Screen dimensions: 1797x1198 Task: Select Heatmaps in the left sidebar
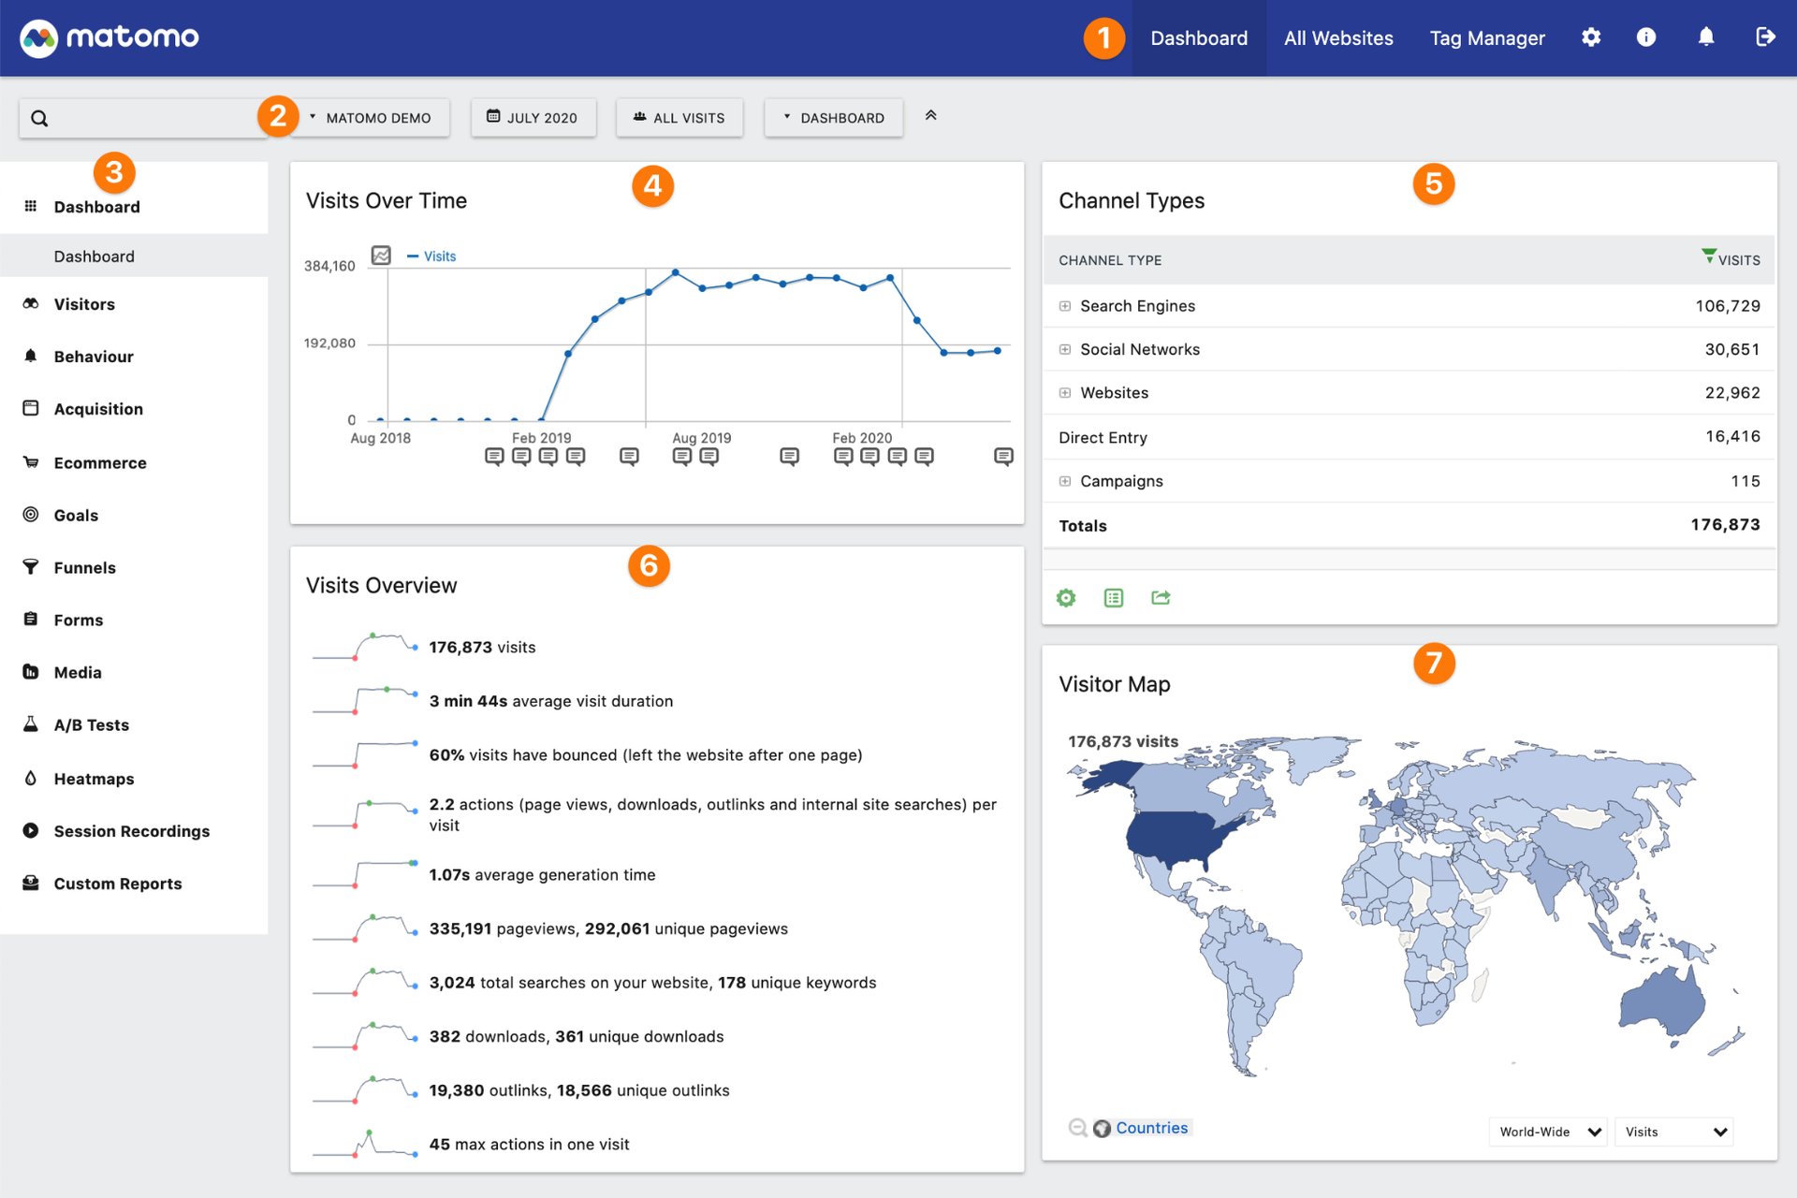pos(92,778)
